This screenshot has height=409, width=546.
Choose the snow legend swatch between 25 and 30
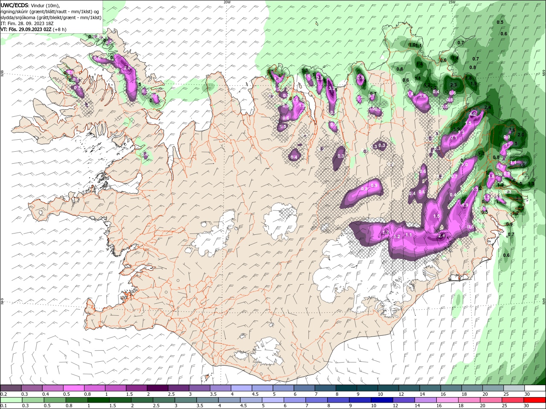pos(514,388)
